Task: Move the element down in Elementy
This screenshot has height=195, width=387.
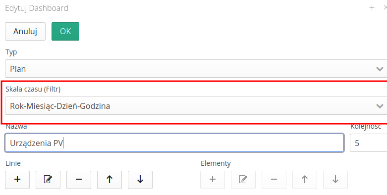Action: pos(335,180)
